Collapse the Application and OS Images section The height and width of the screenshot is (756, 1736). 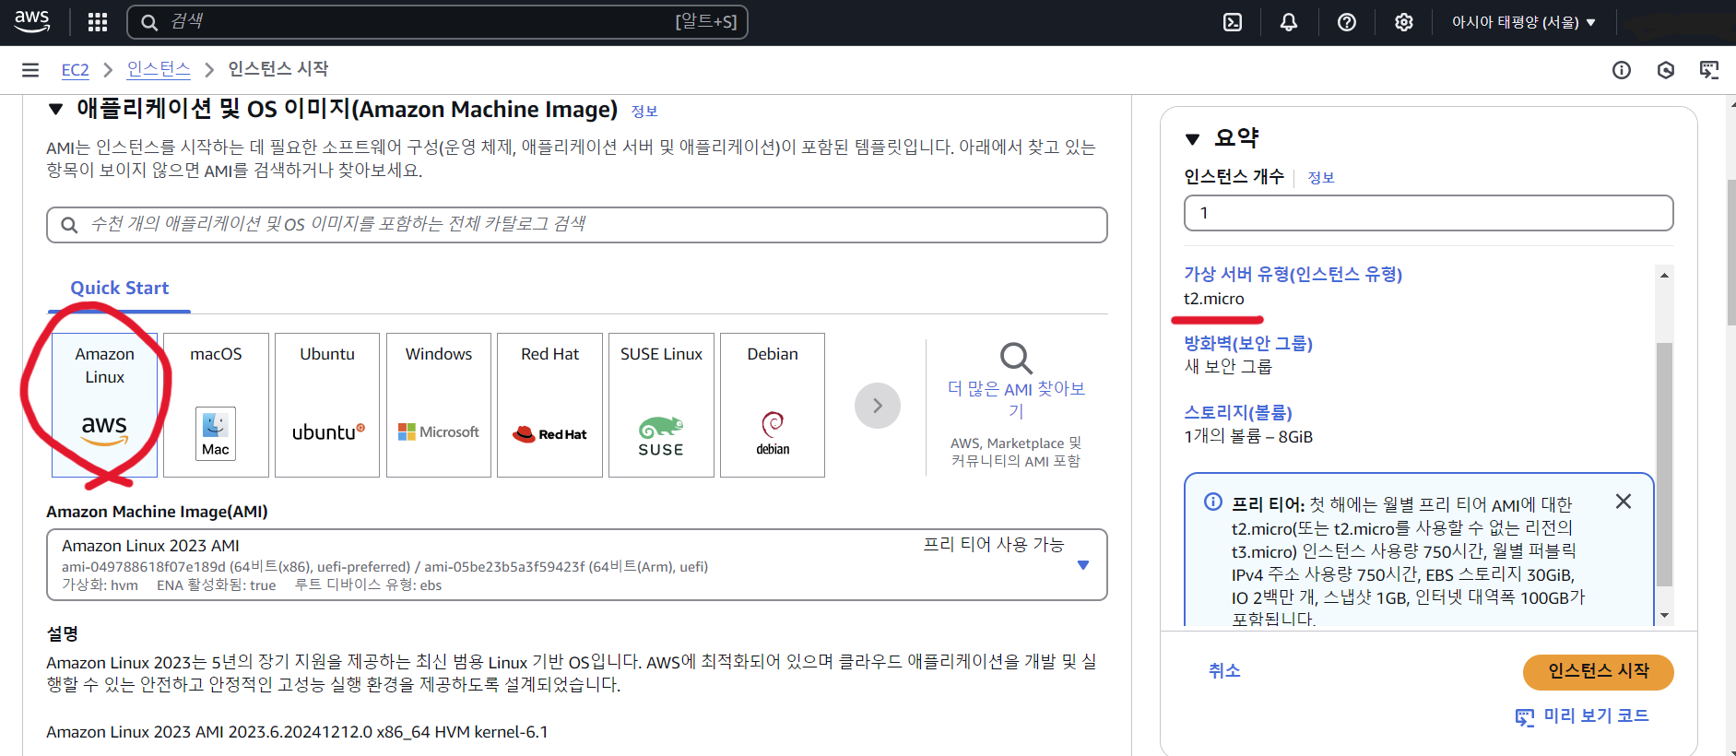click(x=56, y=110)
